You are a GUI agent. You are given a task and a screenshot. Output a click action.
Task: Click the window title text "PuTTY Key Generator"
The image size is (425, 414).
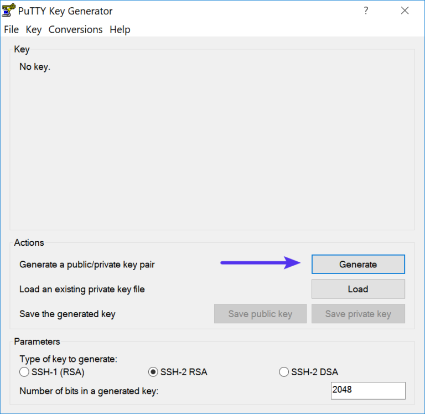(x=65, y=11)
